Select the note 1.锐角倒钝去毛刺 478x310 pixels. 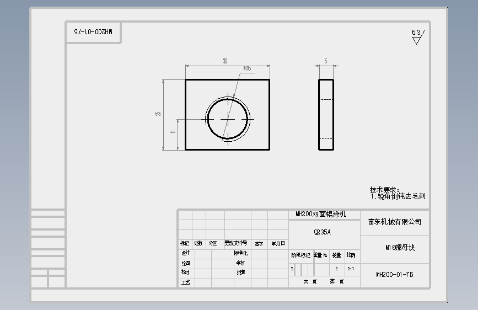[398, 196]
